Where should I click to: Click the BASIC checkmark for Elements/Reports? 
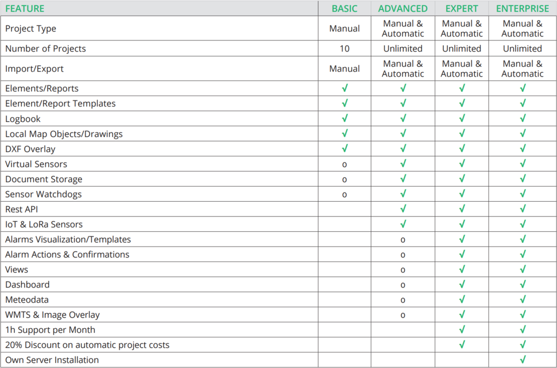pos(345,88)
